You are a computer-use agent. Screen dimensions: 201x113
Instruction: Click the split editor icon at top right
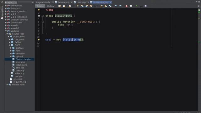[x=198, y=6]
